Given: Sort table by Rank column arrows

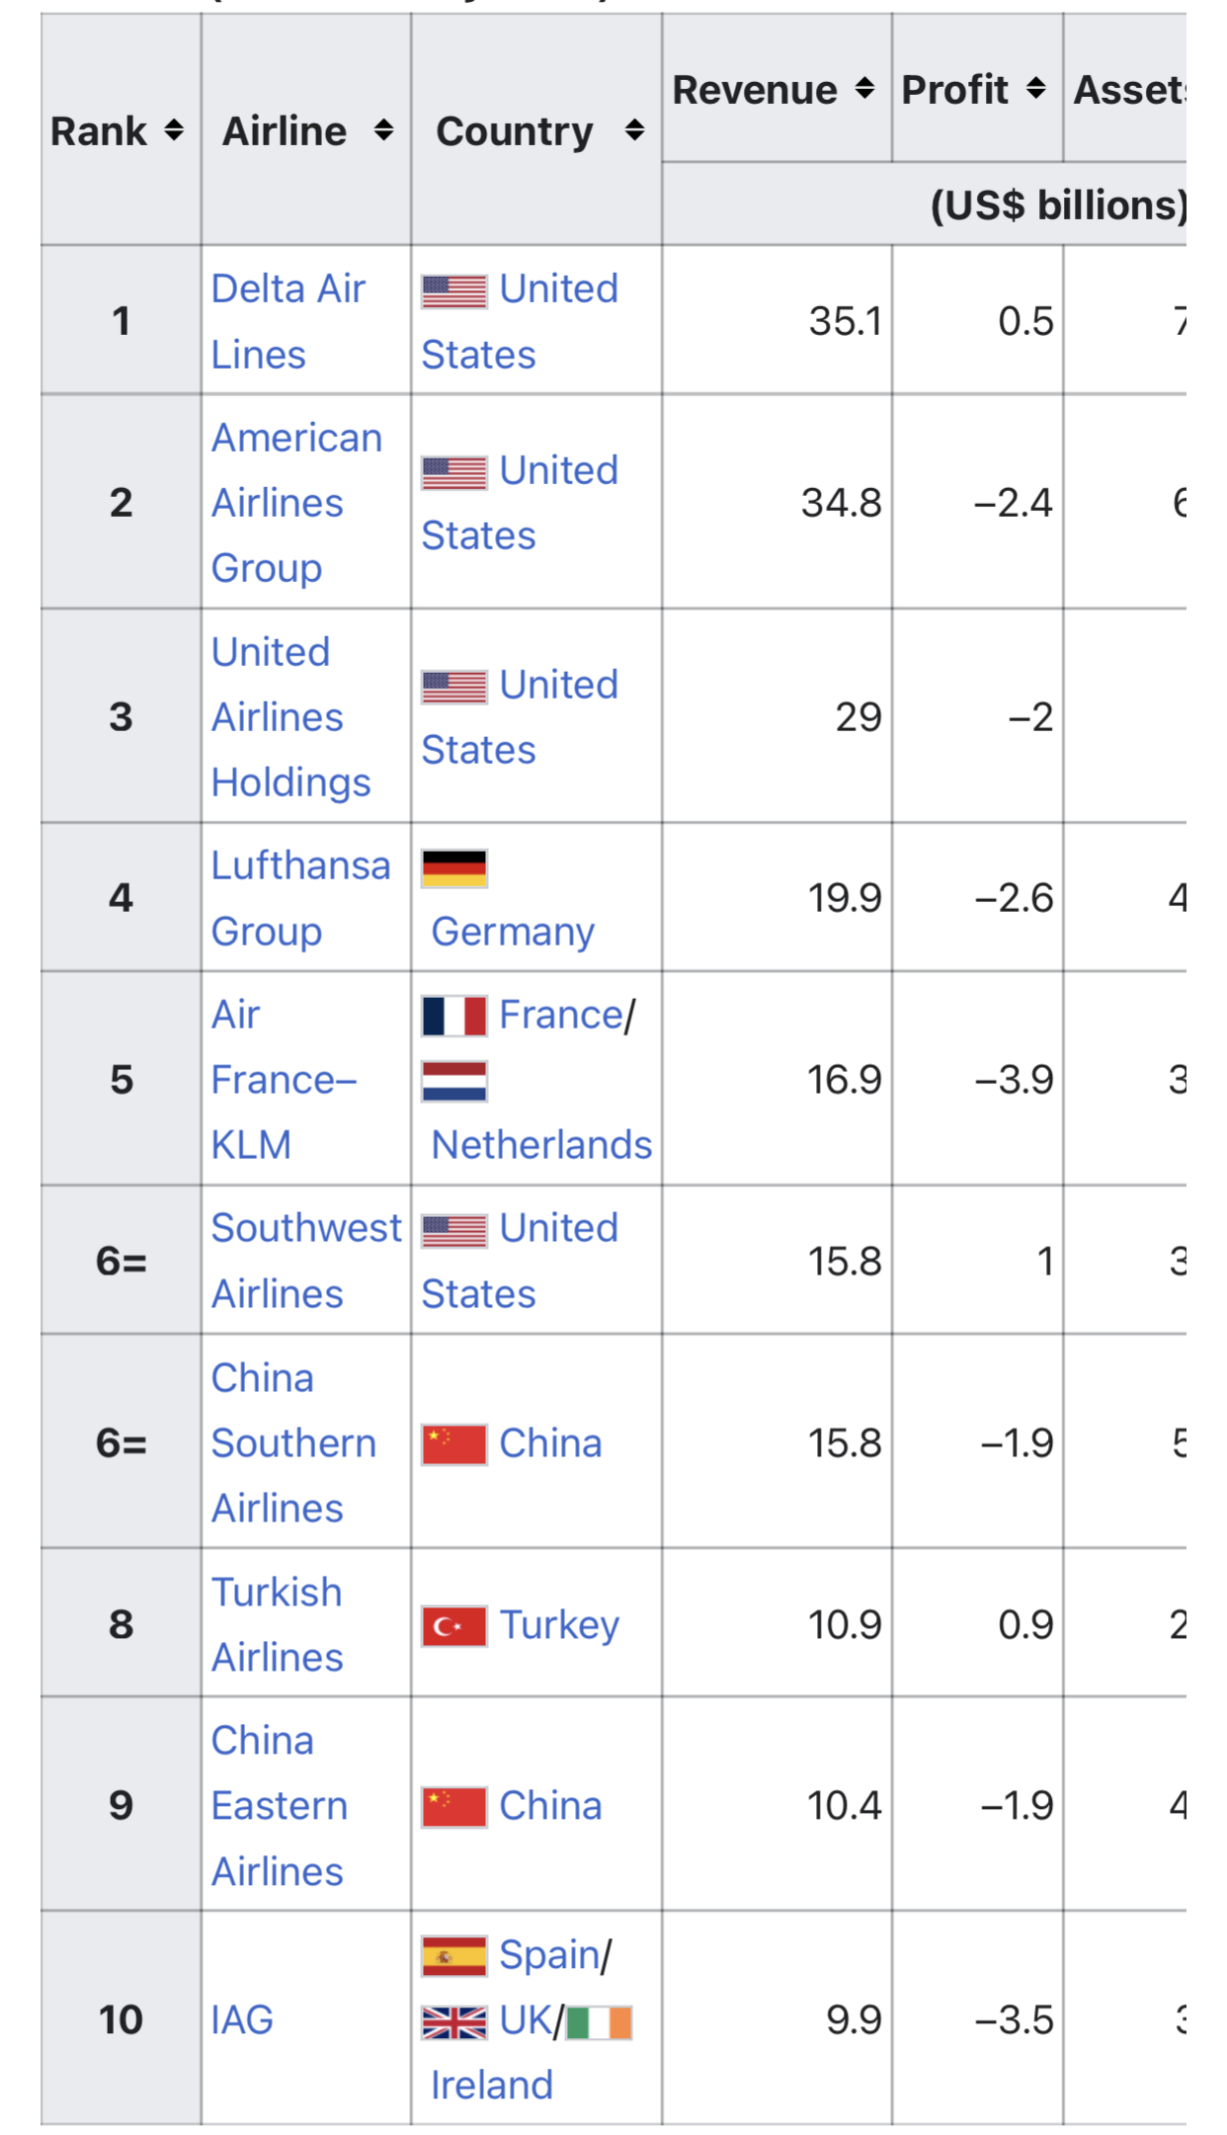Looking at the screenshot, I should 174,130.
